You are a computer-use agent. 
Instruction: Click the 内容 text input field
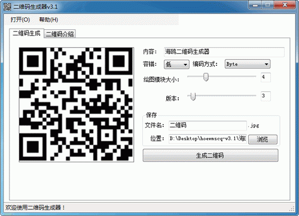tap(224, 52)
